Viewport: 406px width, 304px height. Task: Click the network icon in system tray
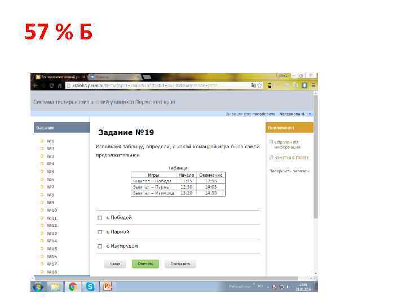[x=282, y=287]
